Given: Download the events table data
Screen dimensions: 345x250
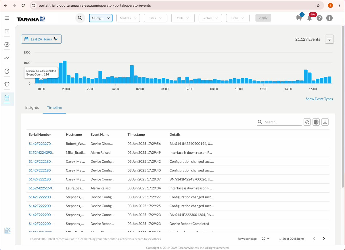Looking at the screenshot, I should click(x=325, y=122).
